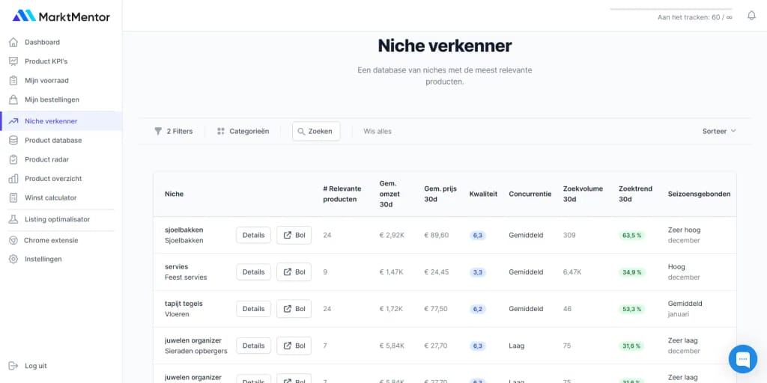Screen dimensions: 767x383
Task: Click the 63,5 % trend badge
Action: tap(632, 236)
